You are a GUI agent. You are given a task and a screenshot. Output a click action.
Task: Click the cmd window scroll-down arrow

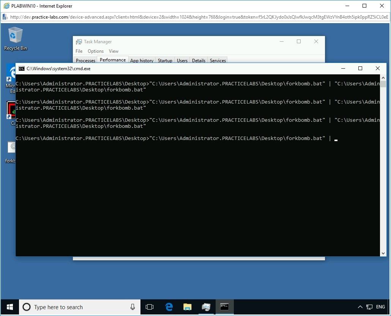pos(383,253)
